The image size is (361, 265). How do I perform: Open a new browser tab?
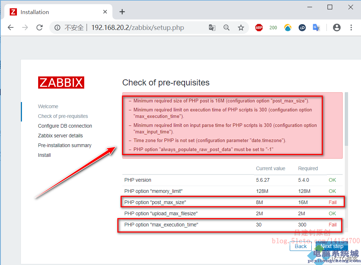point(122,12)
